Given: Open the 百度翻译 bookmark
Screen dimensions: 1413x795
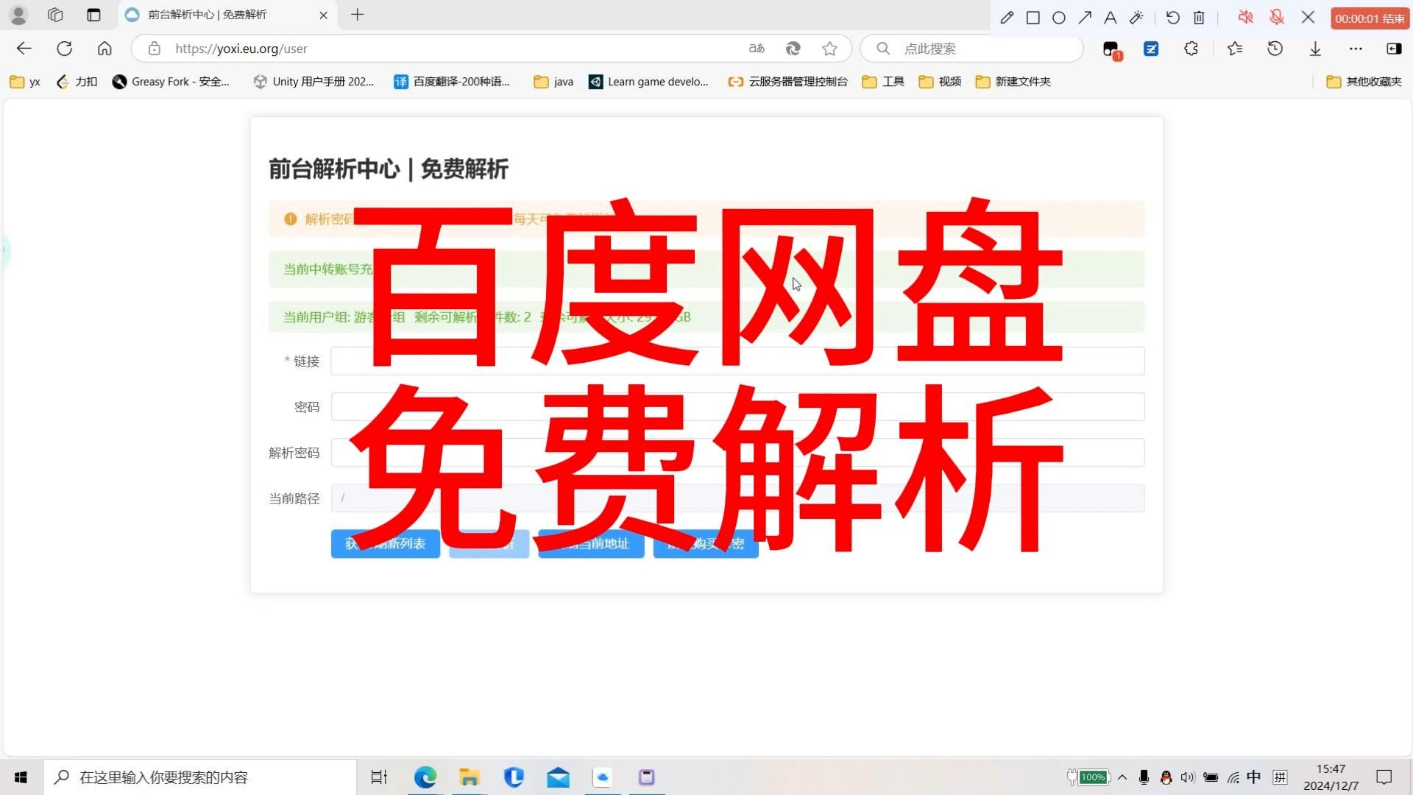Looking at the screenshot, I should click(452, 82).
